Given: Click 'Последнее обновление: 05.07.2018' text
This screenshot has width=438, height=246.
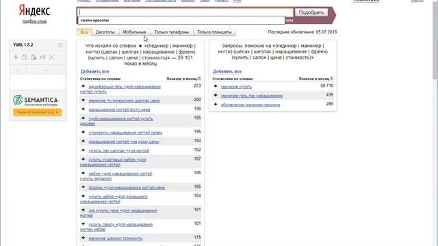Looking at the screenshot, I should (302, 32).
